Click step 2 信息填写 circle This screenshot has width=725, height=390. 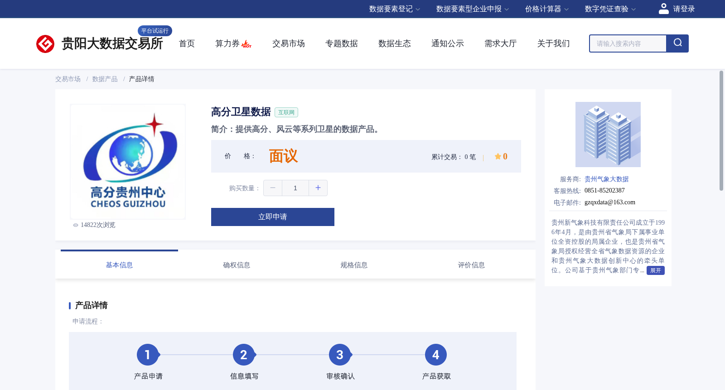[x=244, y=355]
